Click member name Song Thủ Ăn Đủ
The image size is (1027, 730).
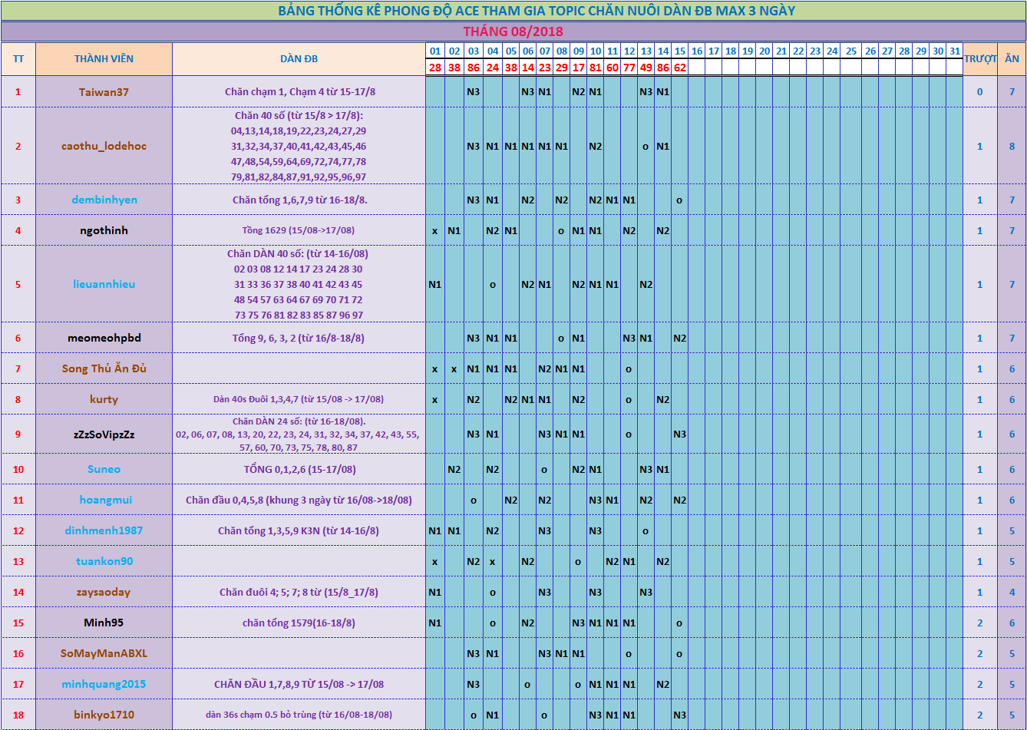tap(104, 368)
